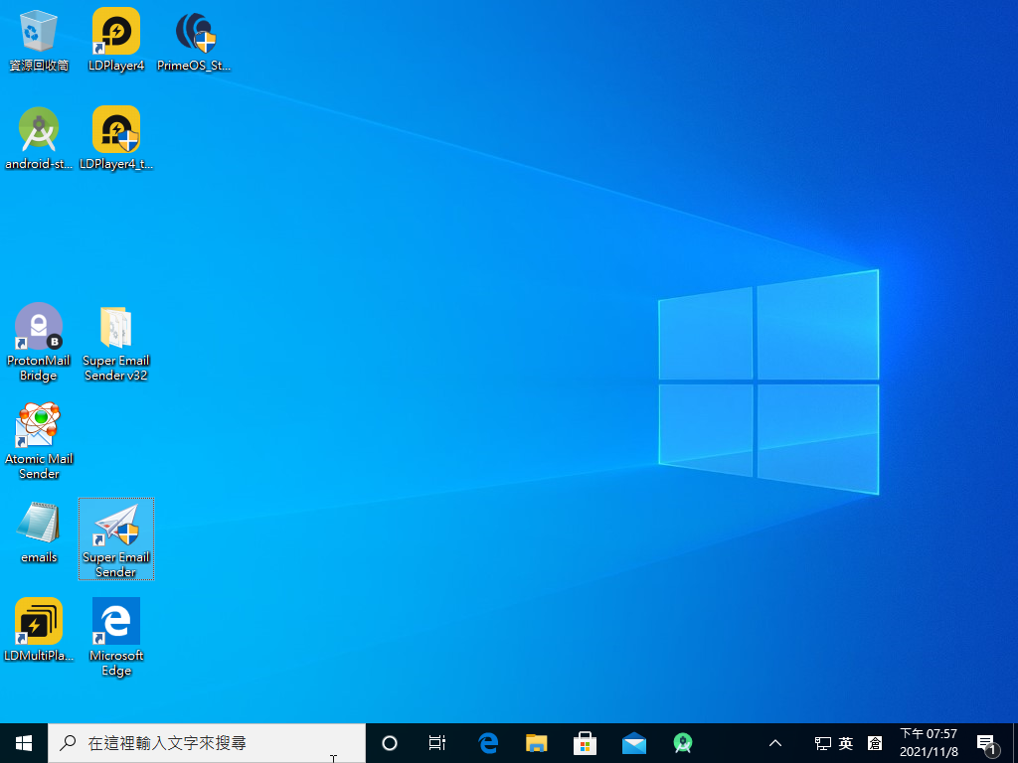Launch ProtonMail Bridge from the desktop

pyautogui.click(x=39, y=323)
